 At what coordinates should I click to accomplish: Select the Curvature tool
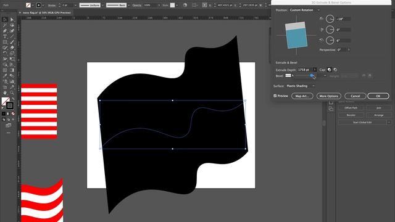click(12, 31)
